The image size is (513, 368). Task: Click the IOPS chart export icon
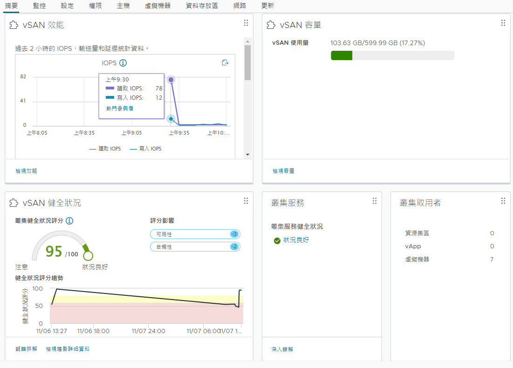pyautogui.click(x=225, y=62)
